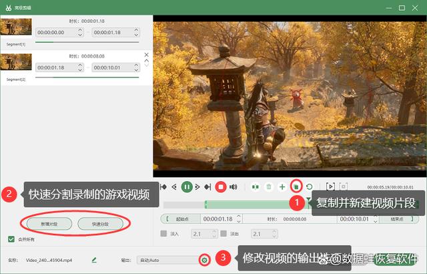
Task: Increase fade-in duration with up arrow
Action: pyautogui.click(x=214, y=232)
